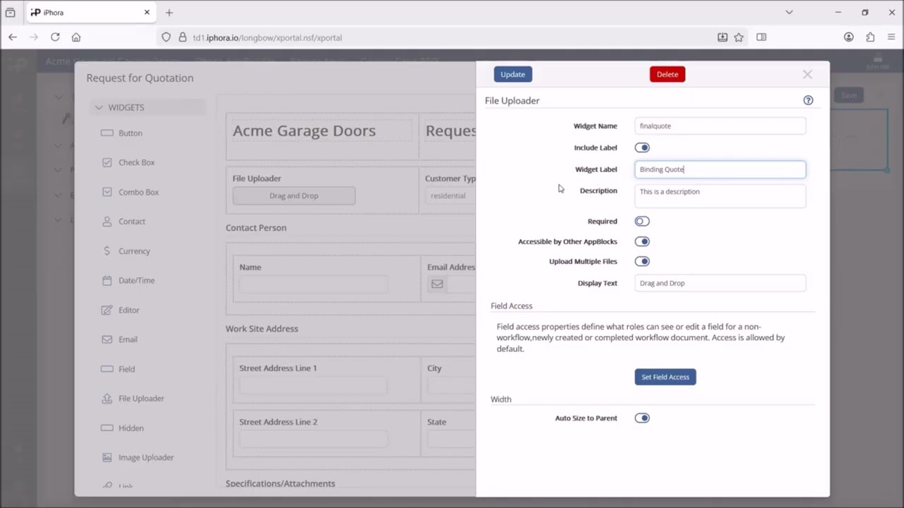Image resolution: width=904 pixels, height=508 pixels.
Task: Open browser extensions icon
Action: tap(870, 37)
